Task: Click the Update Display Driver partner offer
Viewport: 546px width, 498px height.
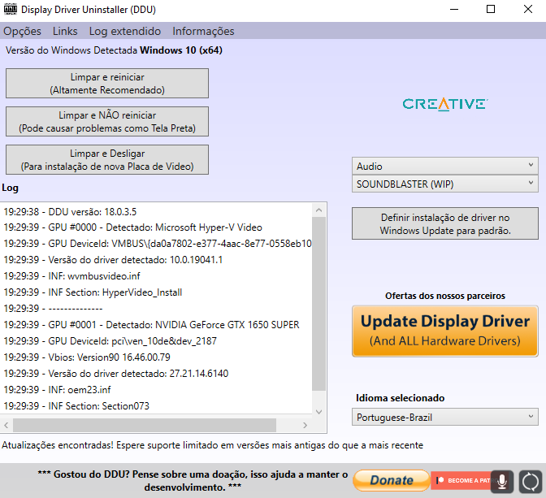Action: click(445, 331)
